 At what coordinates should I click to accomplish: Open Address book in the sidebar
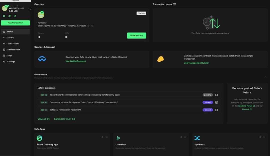(x=15, y=49)
